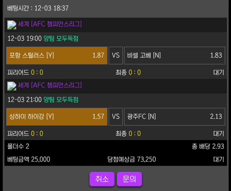Click first match 대기 status text
The image size is (231, 191).
219,72
